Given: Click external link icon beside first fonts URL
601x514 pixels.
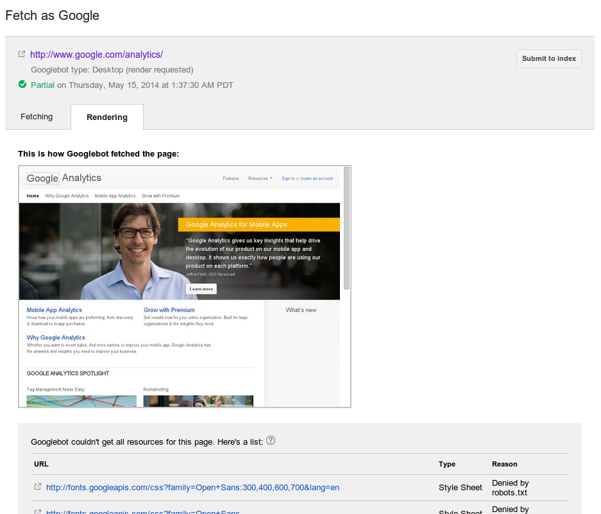Looking at the screenshot, I should [38, 487].
